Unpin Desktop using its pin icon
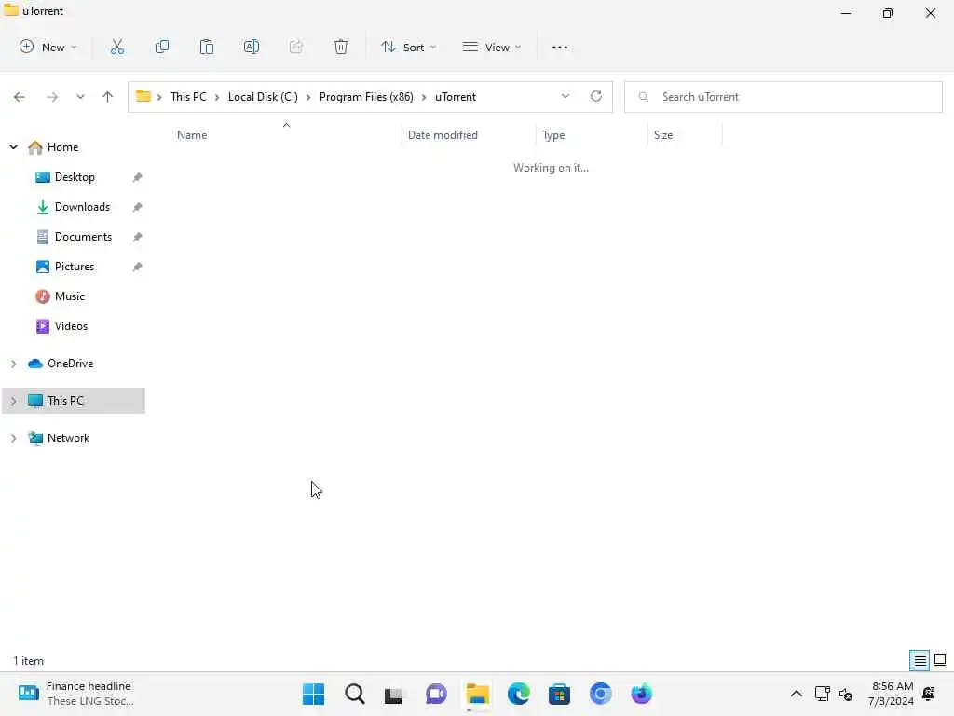Screen dimensions: 954x716 [x=138, y=177]
